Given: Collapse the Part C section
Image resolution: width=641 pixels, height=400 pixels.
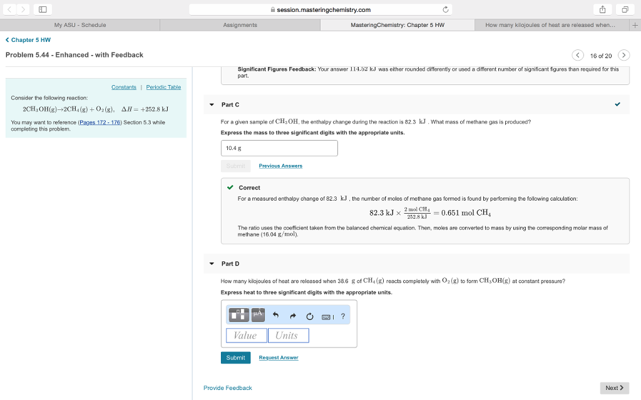Looking at the screenshot, I should click(212, 104).
